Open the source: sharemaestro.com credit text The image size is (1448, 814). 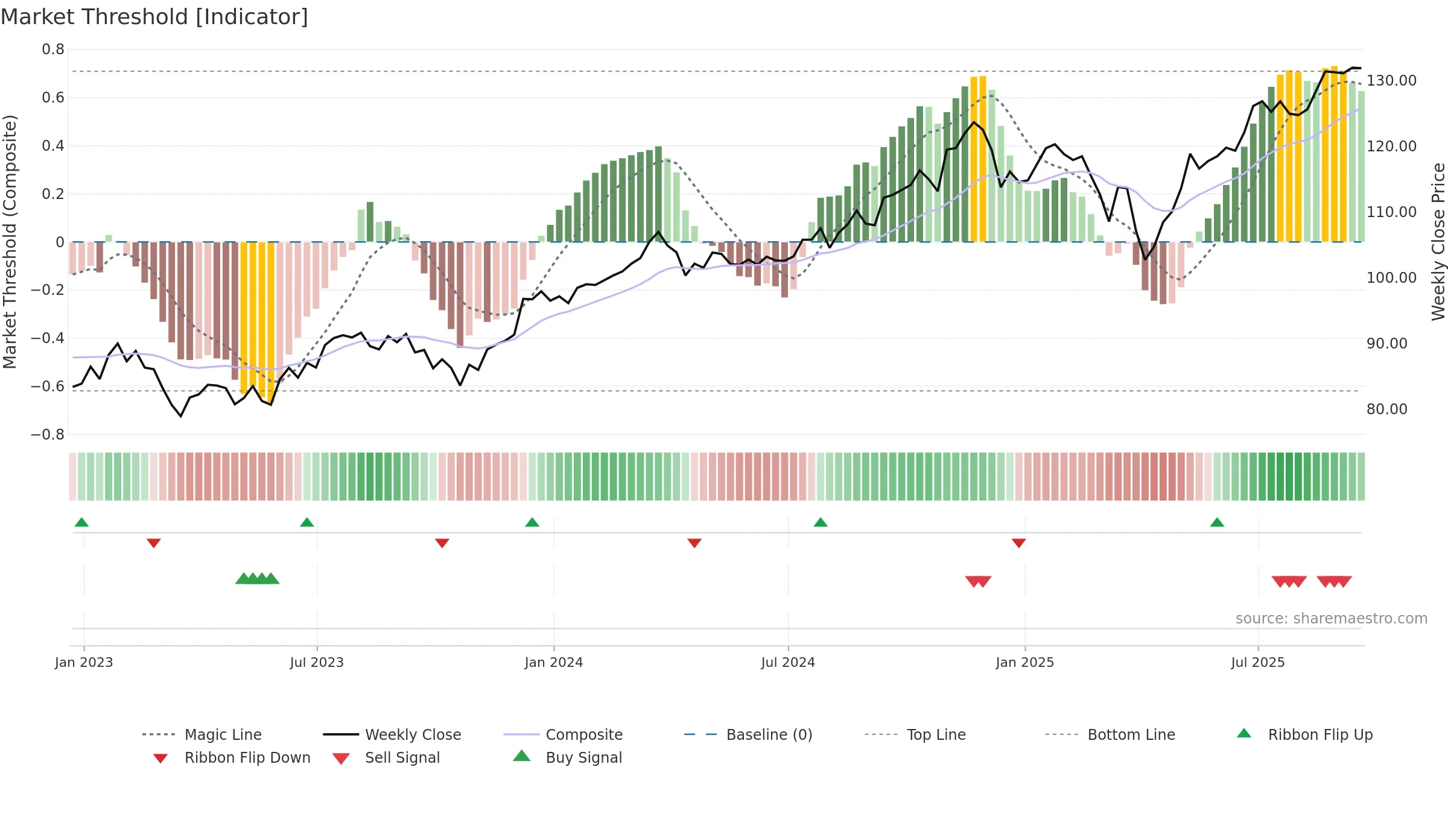1332,619
